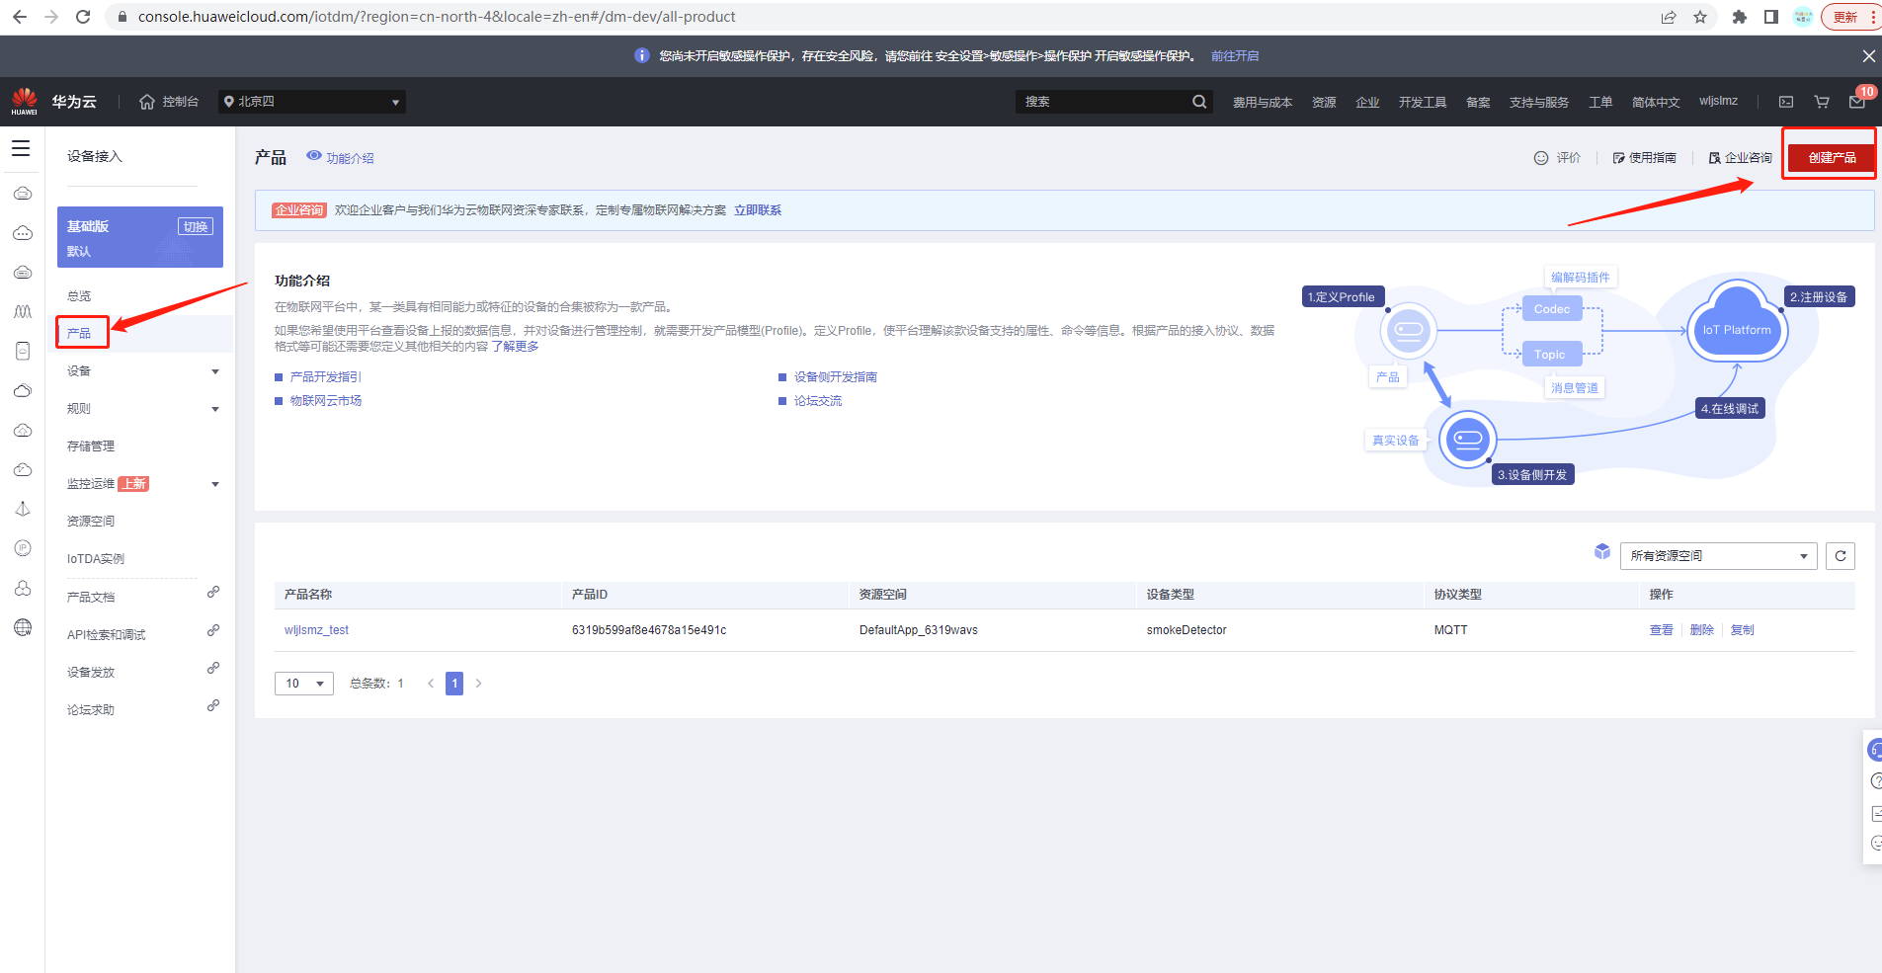Expand the 设备 menu section

tap(215, 372)
